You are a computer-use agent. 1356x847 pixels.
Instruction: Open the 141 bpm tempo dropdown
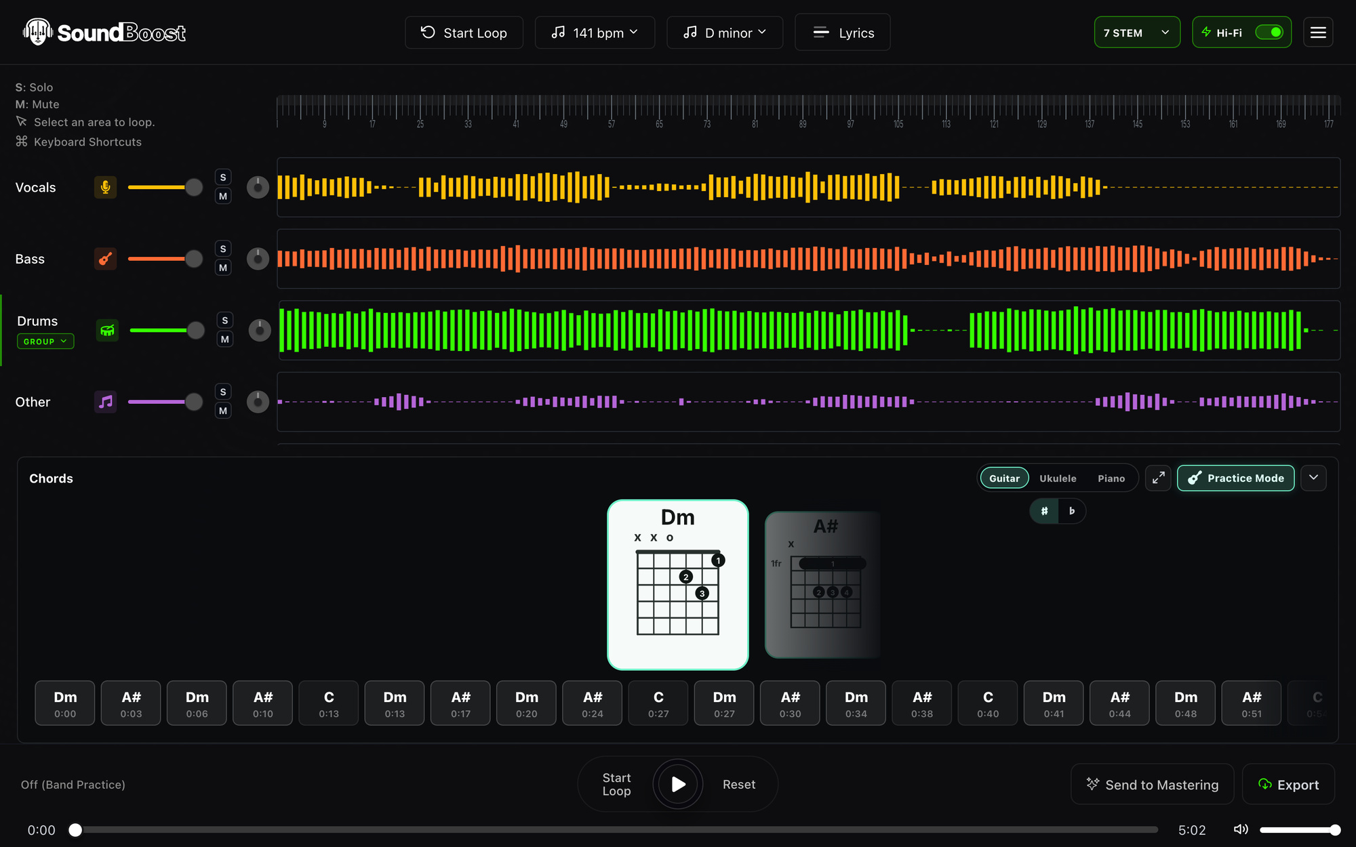pos(595,33)
